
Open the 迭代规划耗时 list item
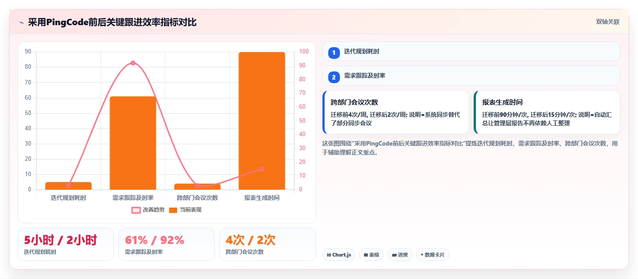[x=471, y=51]
